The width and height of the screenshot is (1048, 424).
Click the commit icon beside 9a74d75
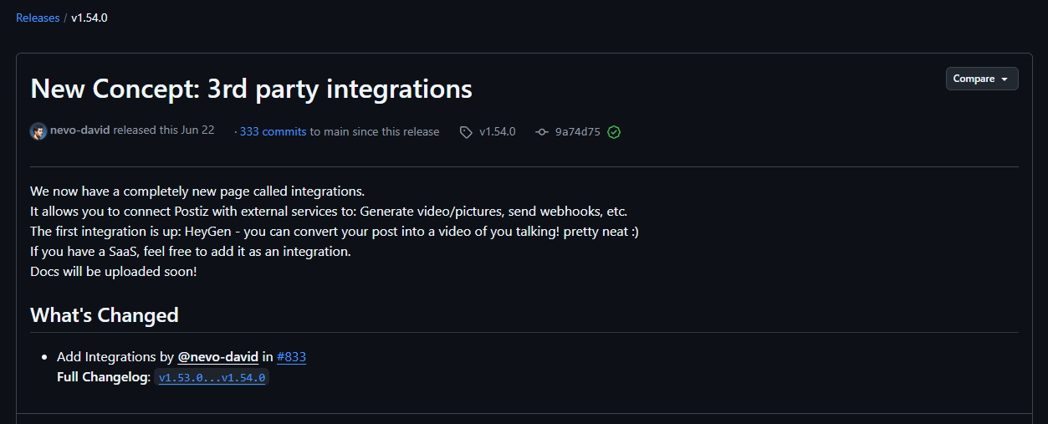coord(542,132)
